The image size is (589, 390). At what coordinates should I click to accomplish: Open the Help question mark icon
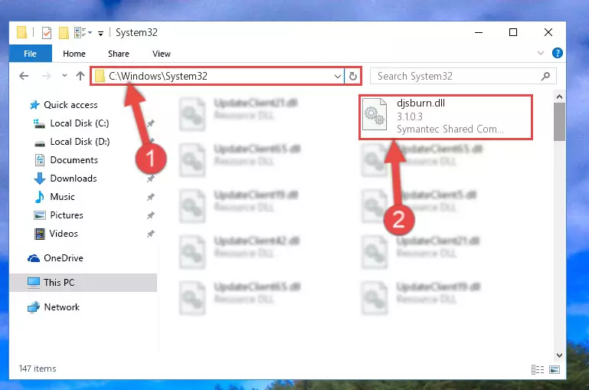[557, 54]
